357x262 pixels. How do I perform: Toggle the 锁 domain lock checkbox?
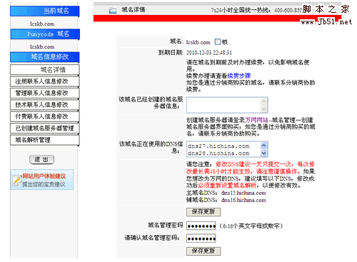[218, 42]
